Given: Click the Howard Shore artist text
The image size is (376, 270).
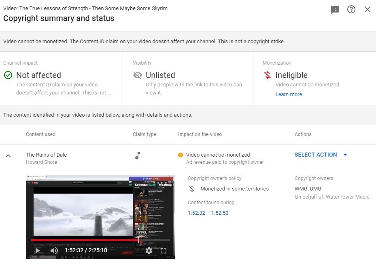Looking at the screenshot, I should pyautogui.click(x=41, y=162).
